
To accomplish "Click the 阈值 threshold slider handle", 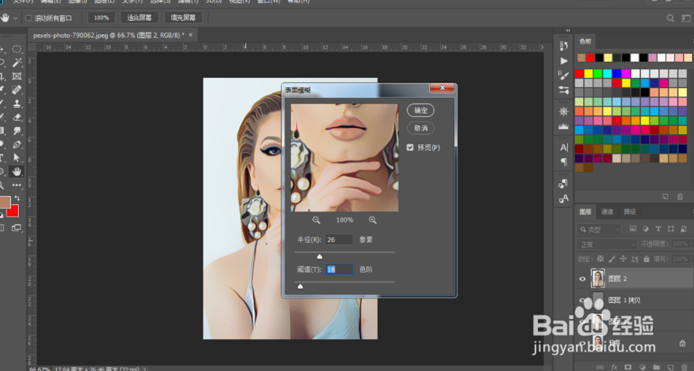I will 300,286.
